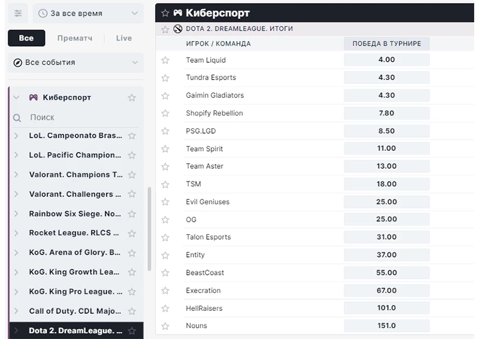The image size is (479, 339).
Task: Favorite Valorant. Challengers league
Action: [x=132, y=194]
